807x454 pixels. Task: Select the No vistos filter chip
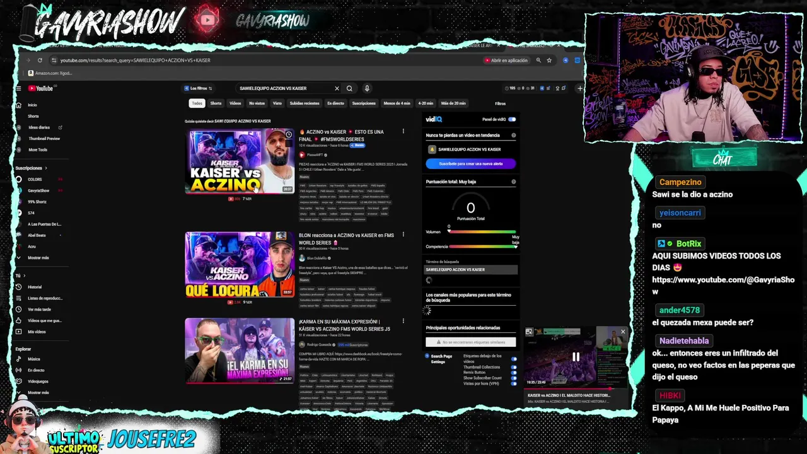point(257,103)
